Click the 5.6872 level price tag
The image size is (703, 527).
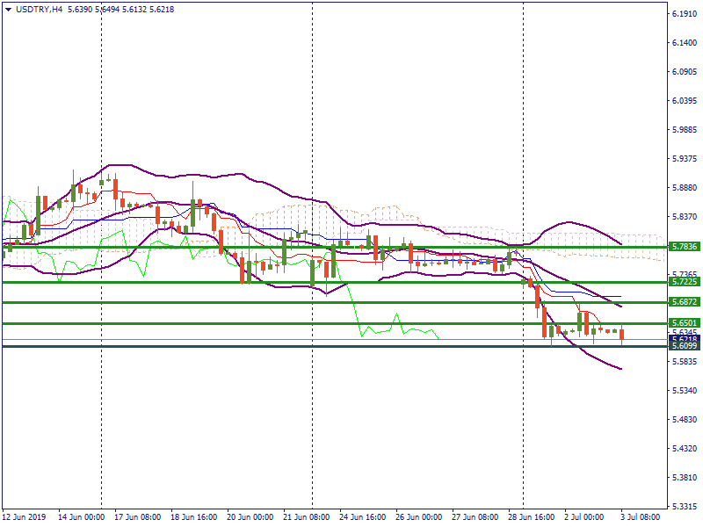coord(683,302)
